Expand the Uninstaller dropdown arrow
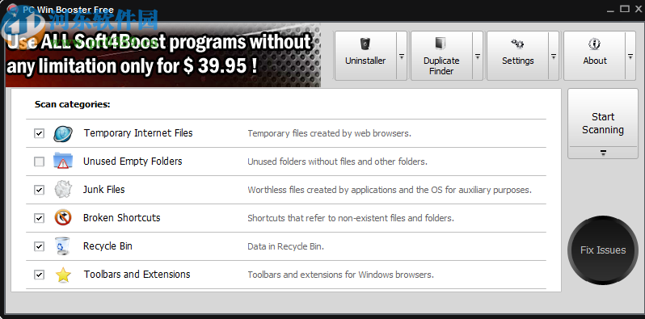 (x=402, y=57)
